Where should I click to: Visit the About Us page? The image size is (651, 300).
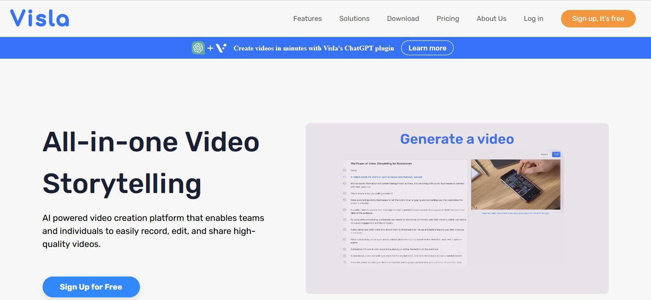coord(492,19)
